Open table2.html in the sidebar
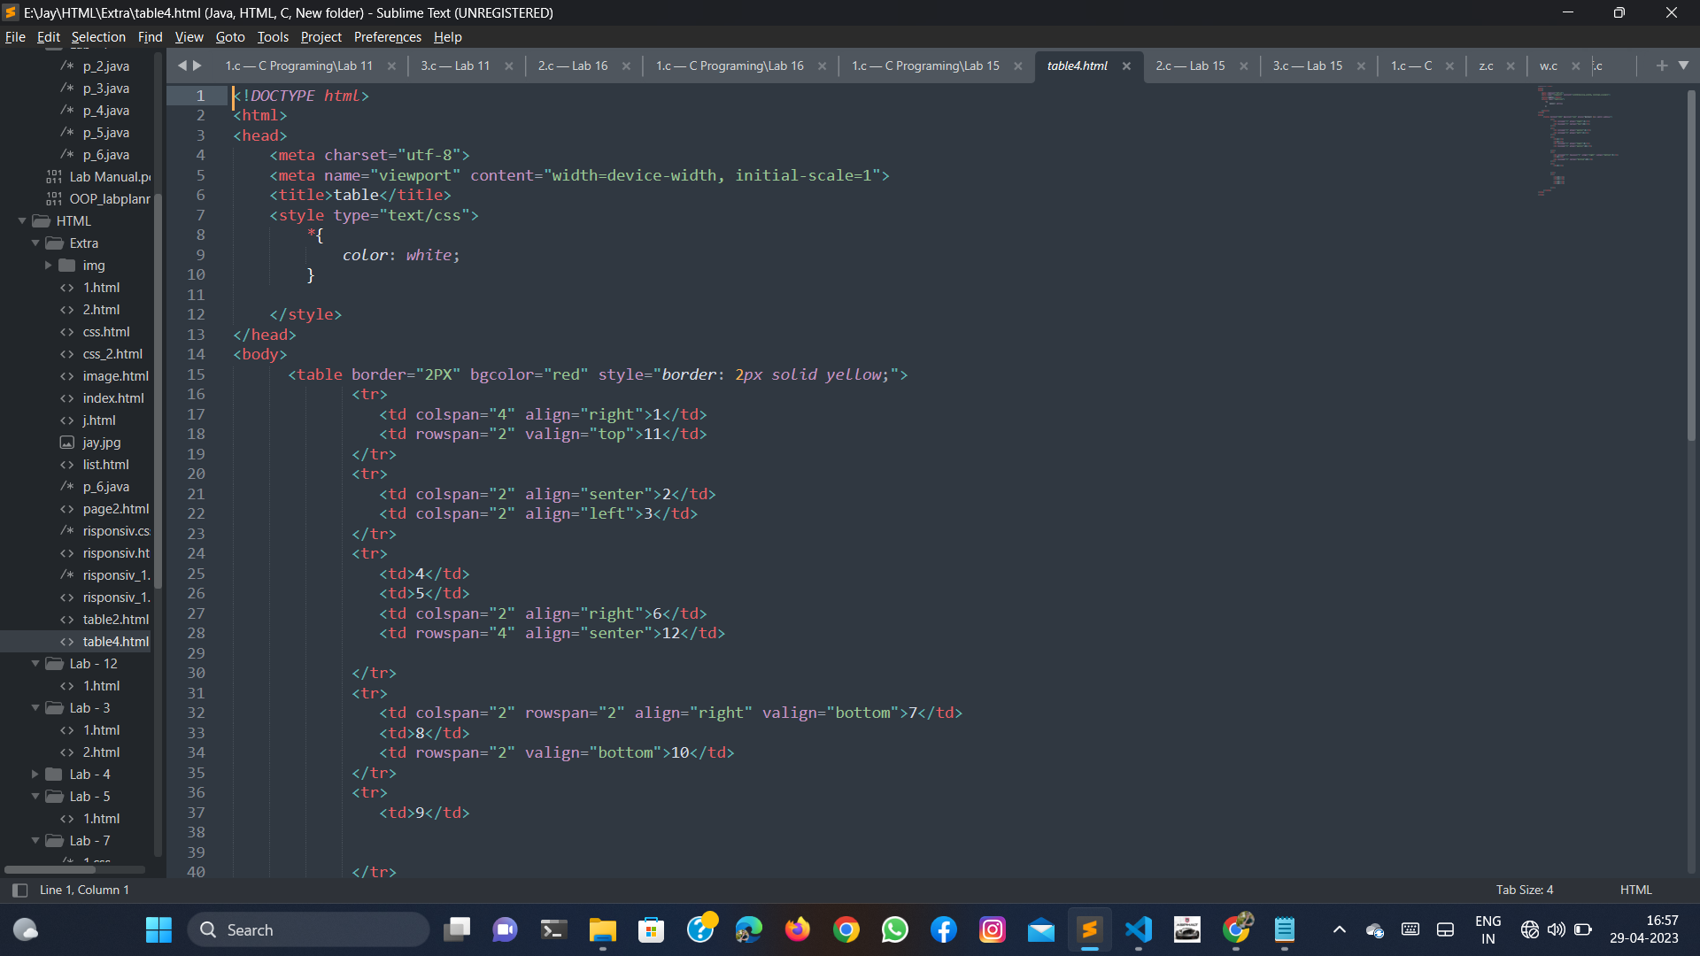The image size is (1700, 956). tap(115, 620)
